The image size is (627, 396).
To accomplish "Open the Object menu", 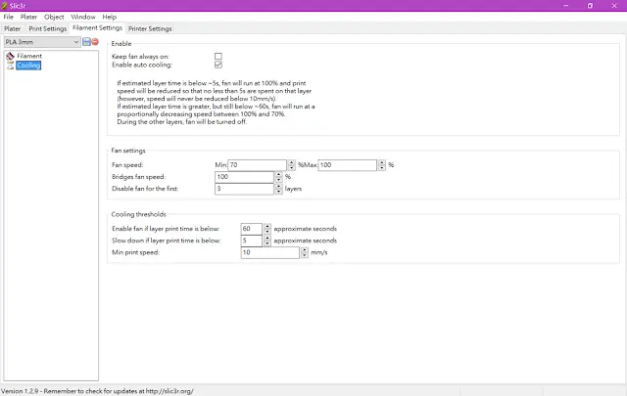I will point(54,17).
